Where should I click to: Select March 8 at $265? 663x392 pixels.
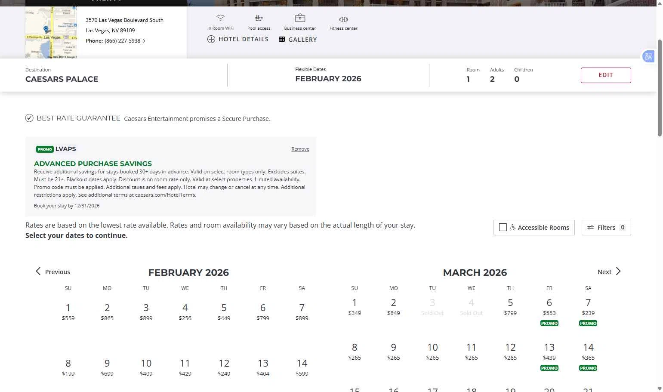[x=355, y=352]
